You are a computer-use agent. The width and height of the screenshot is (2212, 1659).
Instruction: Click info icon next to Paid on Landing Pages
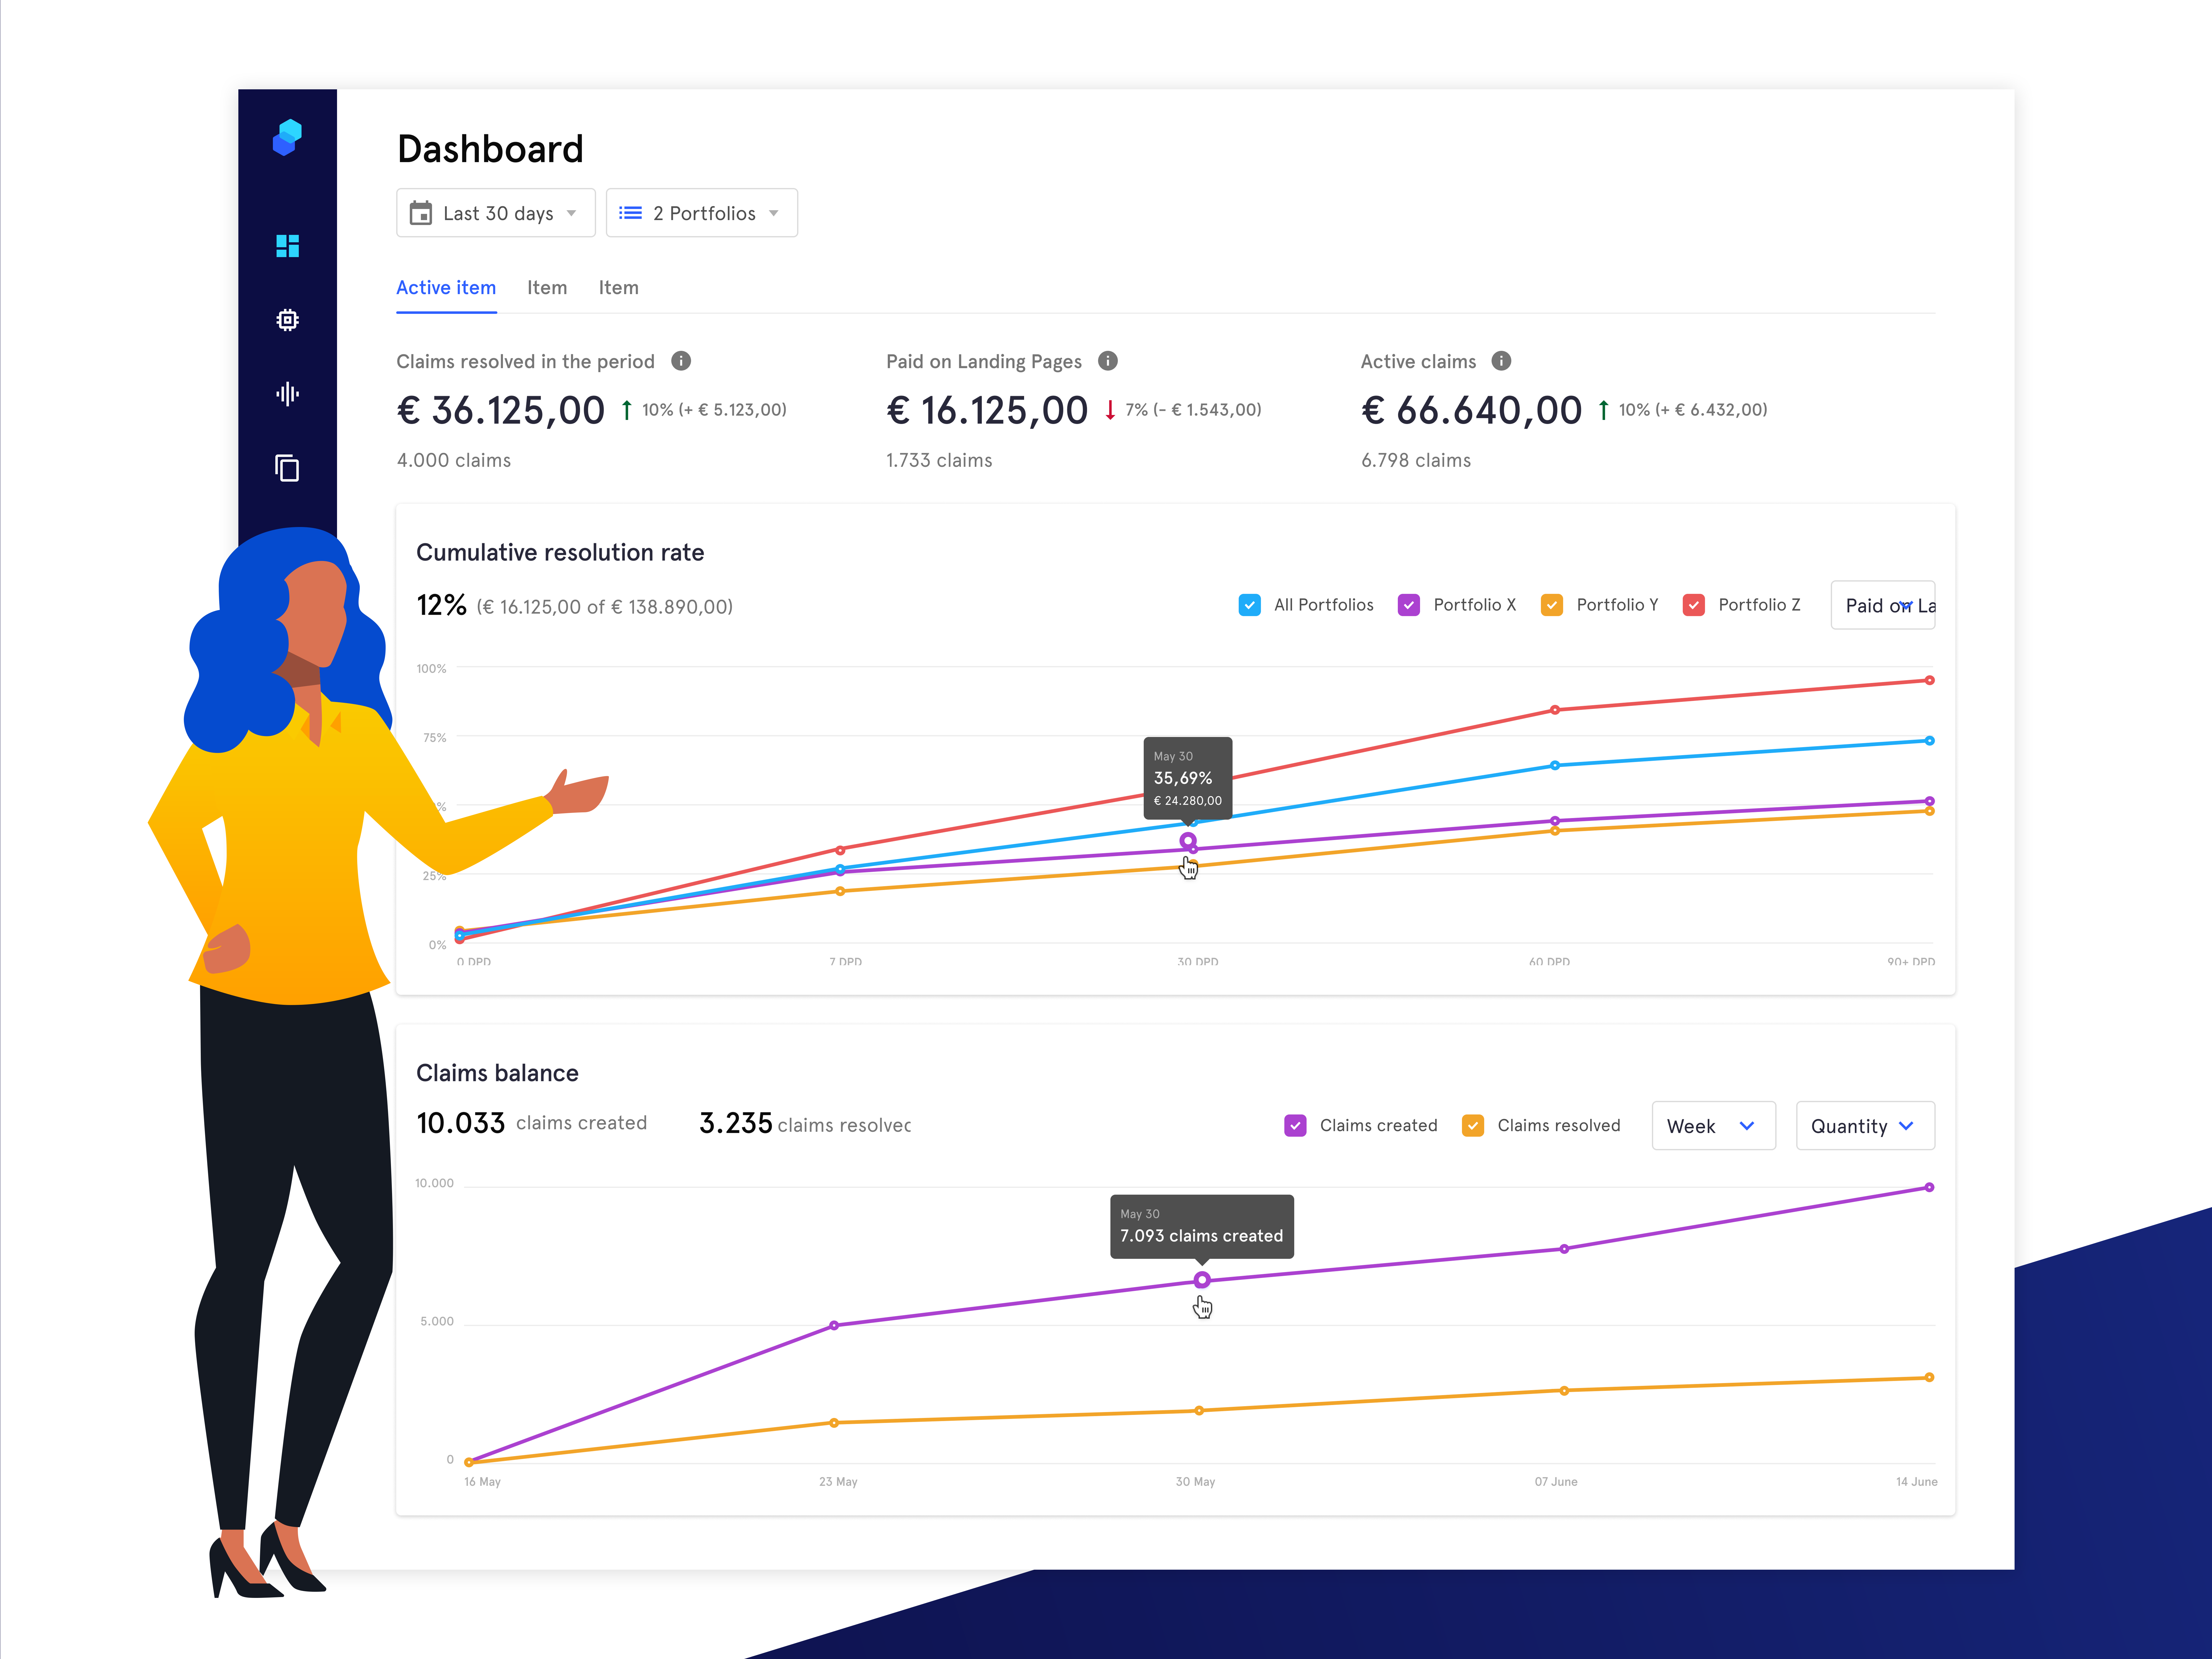coord(1108,361)
